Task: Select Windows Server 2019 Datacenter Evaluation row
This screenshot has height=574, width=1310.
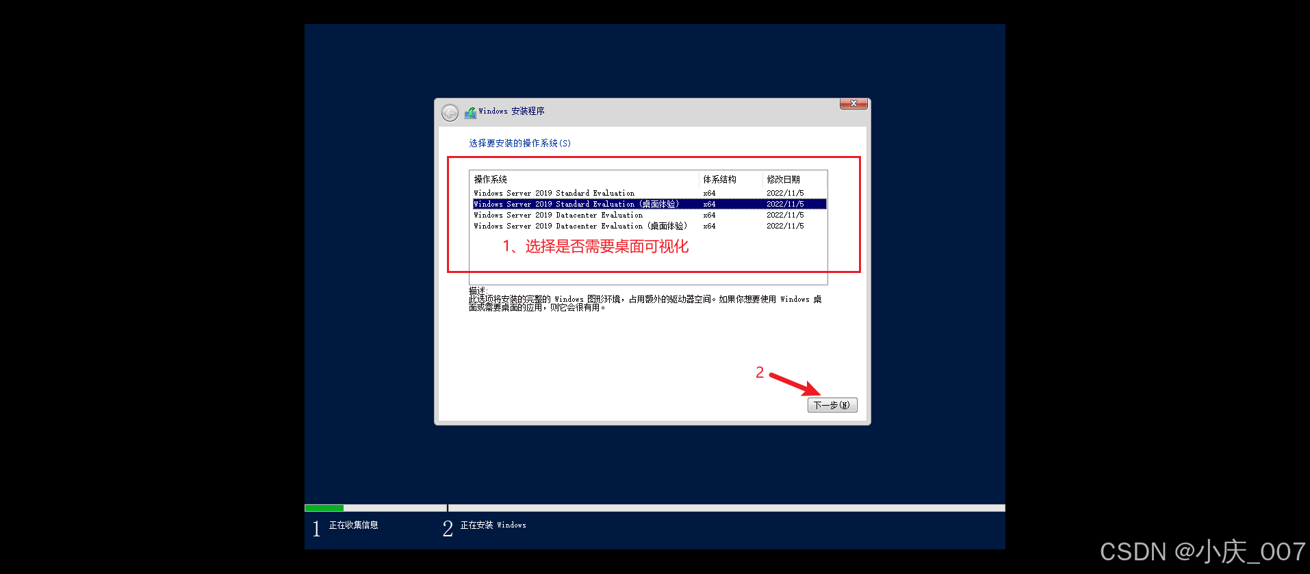Action: pos(649,215)
